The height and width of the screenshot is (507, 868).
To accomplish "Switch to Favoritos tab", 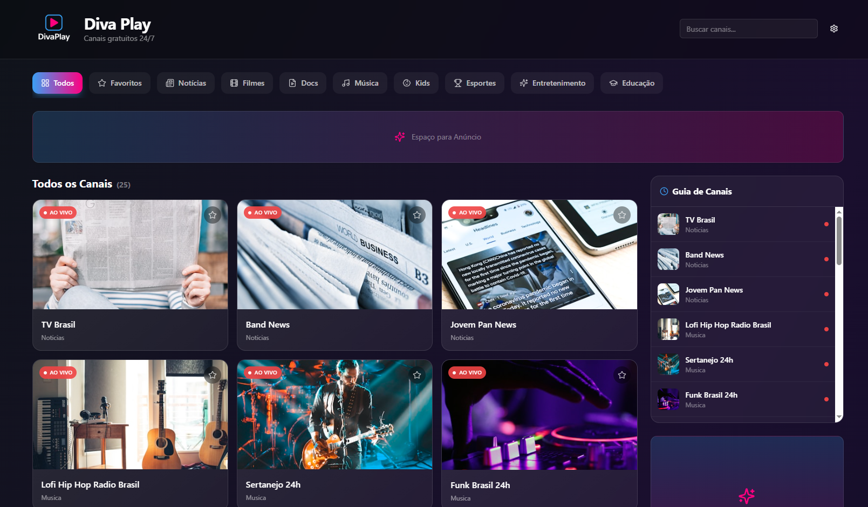I will 120,83.
